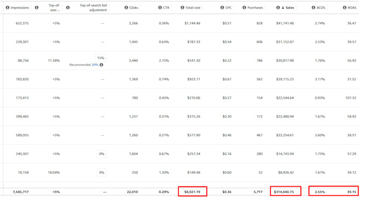Screen dimensions: 366x199
Task: Sort by the Sales column header label
Action: (290, 8)
